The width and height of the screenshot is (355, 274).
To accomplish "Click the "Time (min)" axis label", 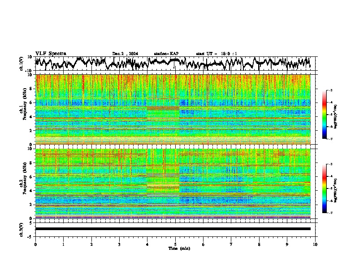I will (179, 248).
